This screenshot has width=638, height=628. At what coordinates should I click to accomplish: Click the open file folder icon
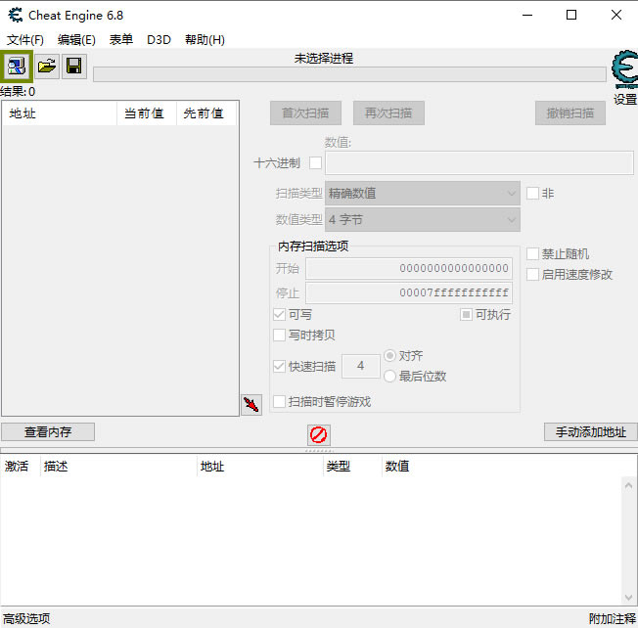pos(46,67)
